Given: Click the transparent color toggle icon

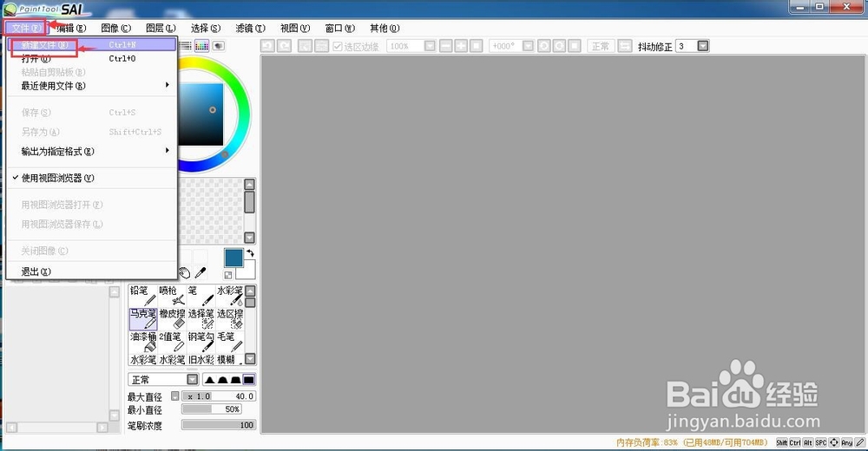Looking at the screenshot, I should 228,274.
